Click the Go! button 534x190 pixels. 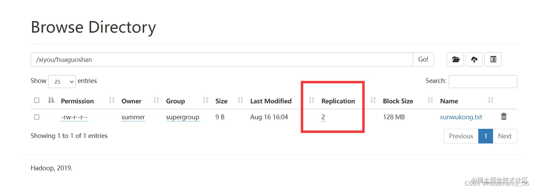coord(423,59)
